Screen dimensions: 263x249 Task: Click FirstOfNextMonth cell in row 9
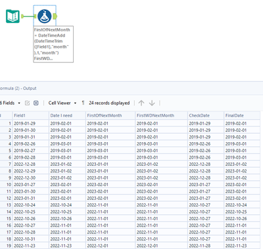pyautogui.click(x=110, y=178)
